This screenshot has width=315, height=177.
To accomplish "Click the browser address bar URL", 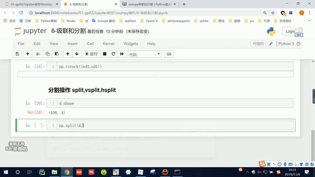I will click(x=101, y=13).
